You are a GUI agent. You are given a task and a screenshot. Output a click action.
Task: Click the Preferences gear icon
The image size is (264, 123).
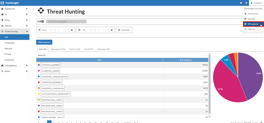(x=245, y=14)
